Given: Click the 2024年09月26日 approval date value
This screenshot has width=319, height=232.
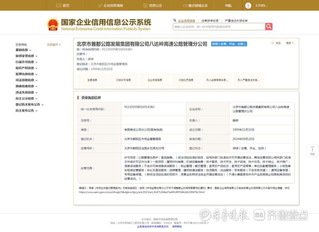Looking at the screenshot, I should tap(243, 139).
